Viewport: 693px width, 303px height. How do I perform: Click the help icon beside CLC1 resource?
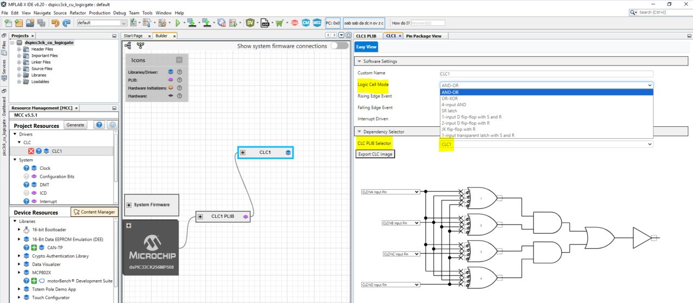coord(39,151)
